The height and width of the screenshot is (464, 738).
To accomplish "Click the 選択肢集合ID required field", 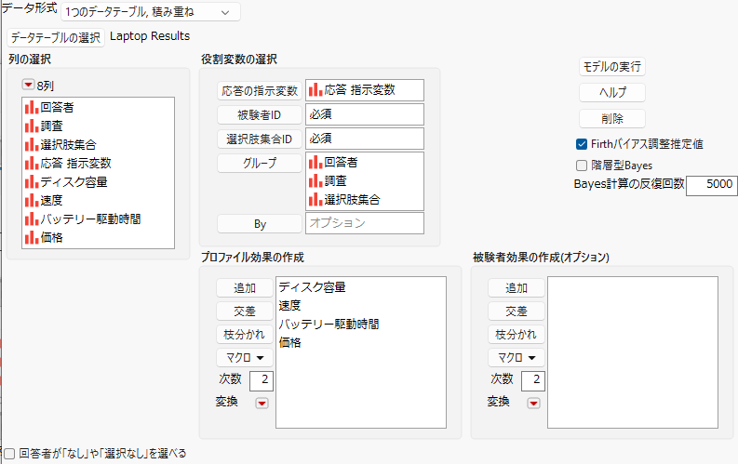I will point(365,139).
